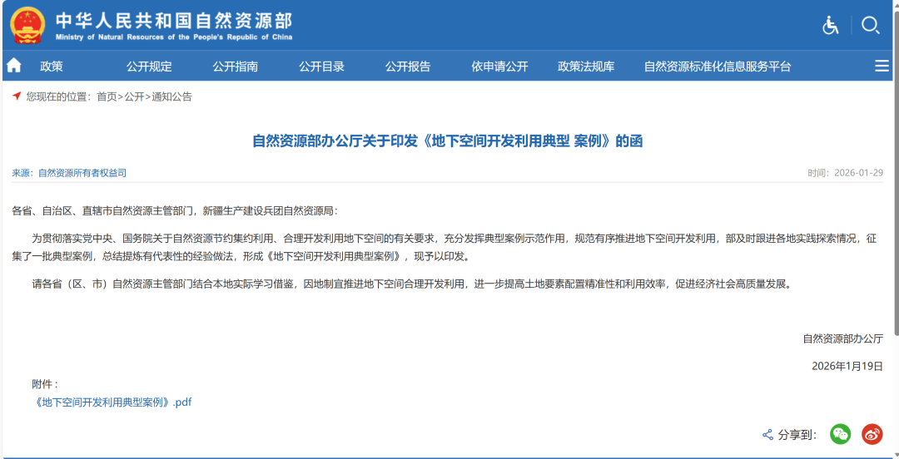
Task: Select the 公开规定 navigation item
Action: pyautogui.click(x=149, y=67)
